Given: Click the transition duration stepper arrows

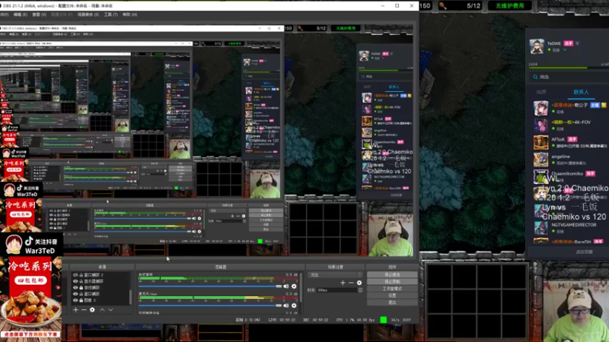Looking at the screenshot, I should [360, 290].
